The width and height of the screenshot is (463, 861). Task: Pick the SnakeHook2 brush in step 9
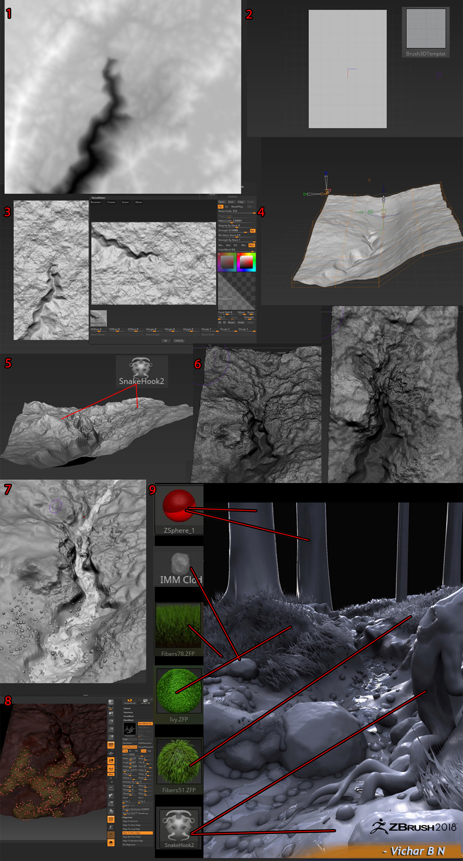[179, 829]
